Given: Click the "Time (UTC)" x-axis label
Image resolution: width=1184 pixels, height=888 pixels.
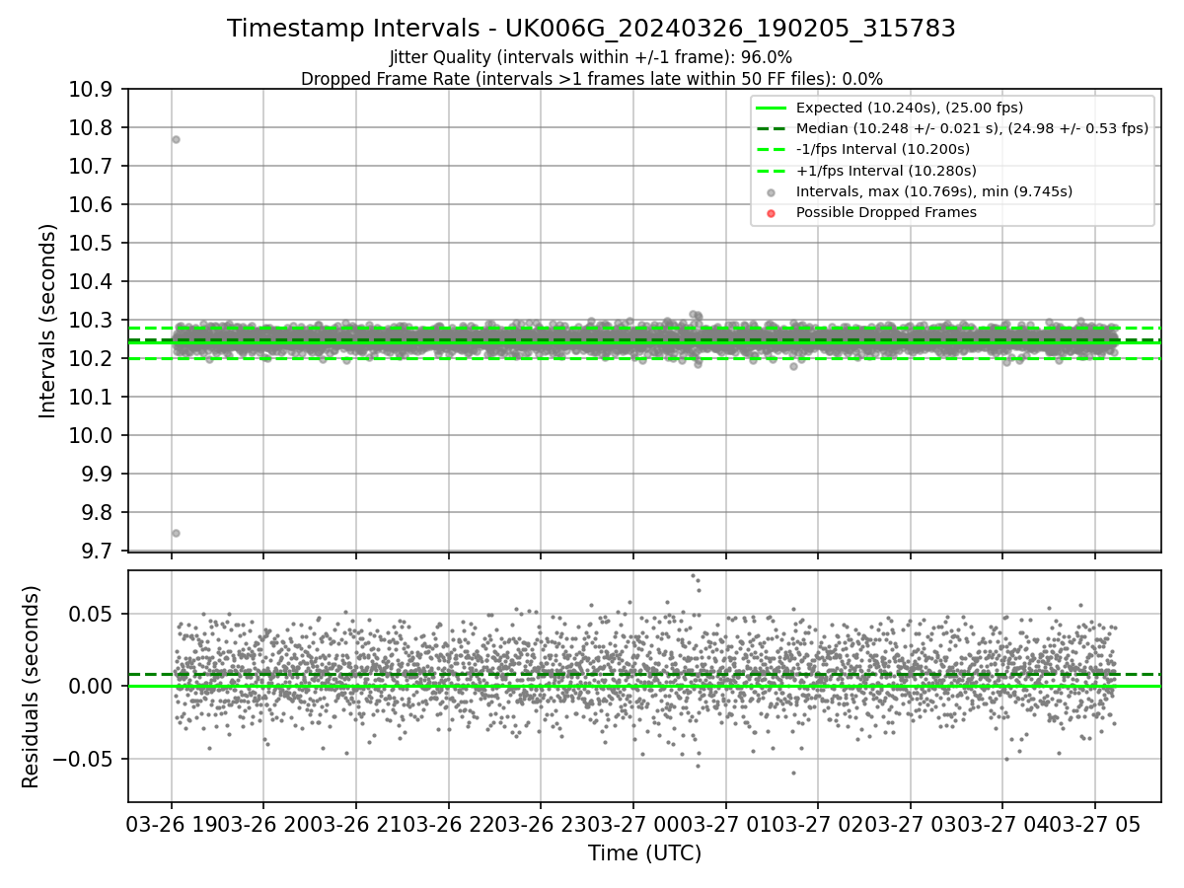Looking at the screenshot, I should point(644,853).
